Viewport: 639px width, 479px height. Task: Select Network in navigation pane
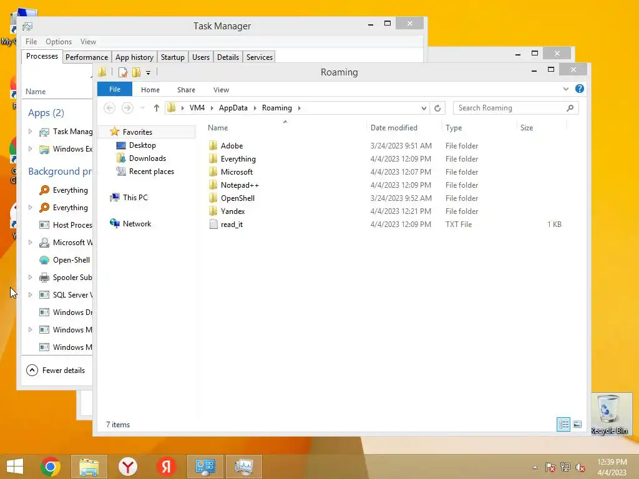tap(137, 224)
